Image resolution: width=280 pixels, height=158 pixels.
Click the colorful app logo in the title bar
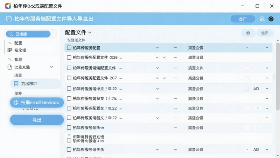[8, 6]
